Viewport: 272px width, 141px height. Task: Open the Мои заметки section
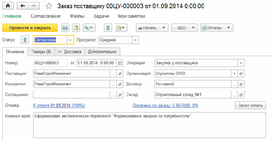click(x=132, y=16)
